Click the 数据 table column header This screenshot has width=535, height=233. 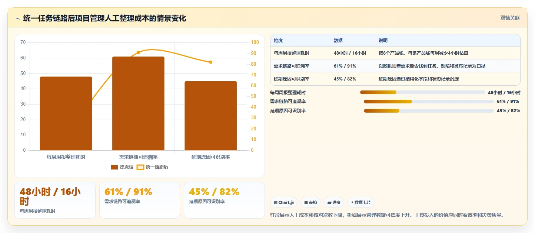[x=338, y=41]
